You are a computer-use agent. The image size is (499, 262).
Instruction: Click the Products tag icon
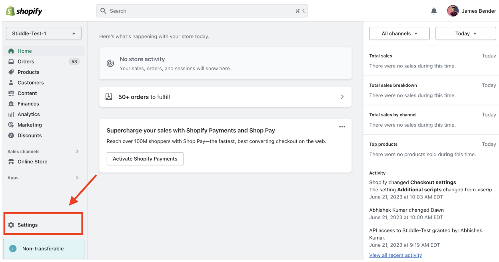point(11,72)
